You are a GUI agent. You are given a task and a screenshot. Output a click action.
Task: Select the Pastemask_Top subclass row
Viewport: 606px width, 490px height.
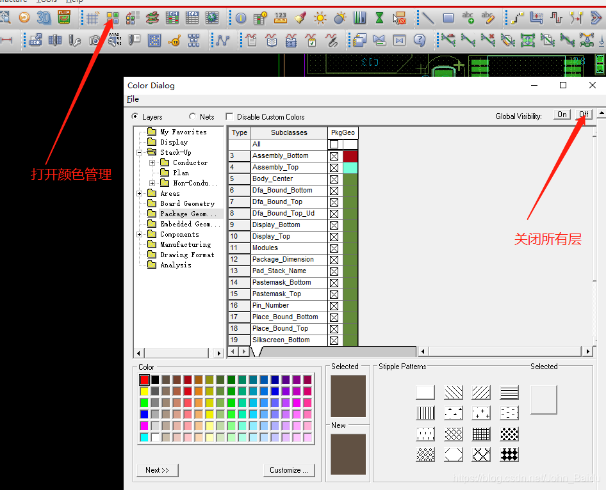pyautogui.click(x=289, y=294)
